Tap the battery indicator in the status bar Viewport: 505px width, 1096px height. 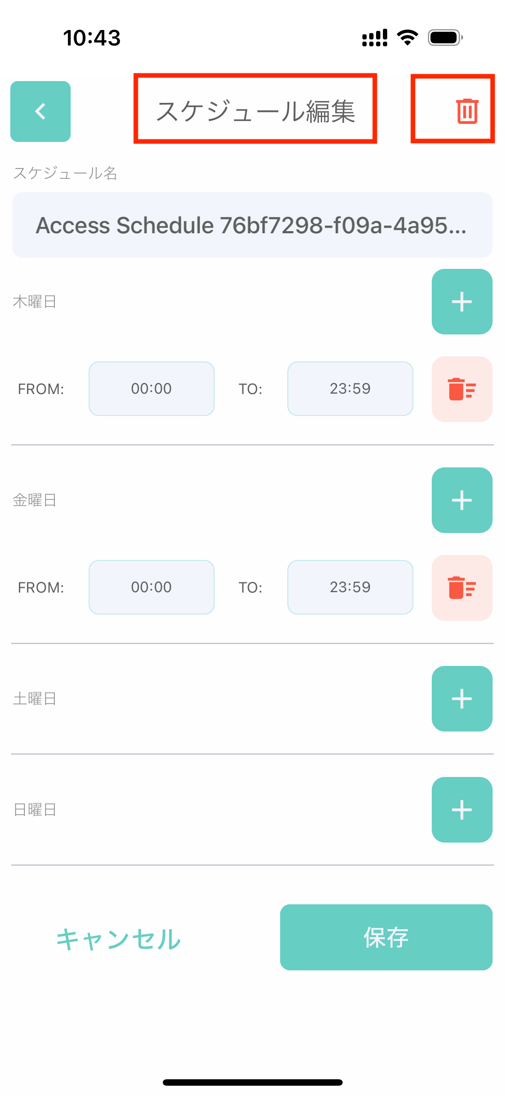coord(445,38)
